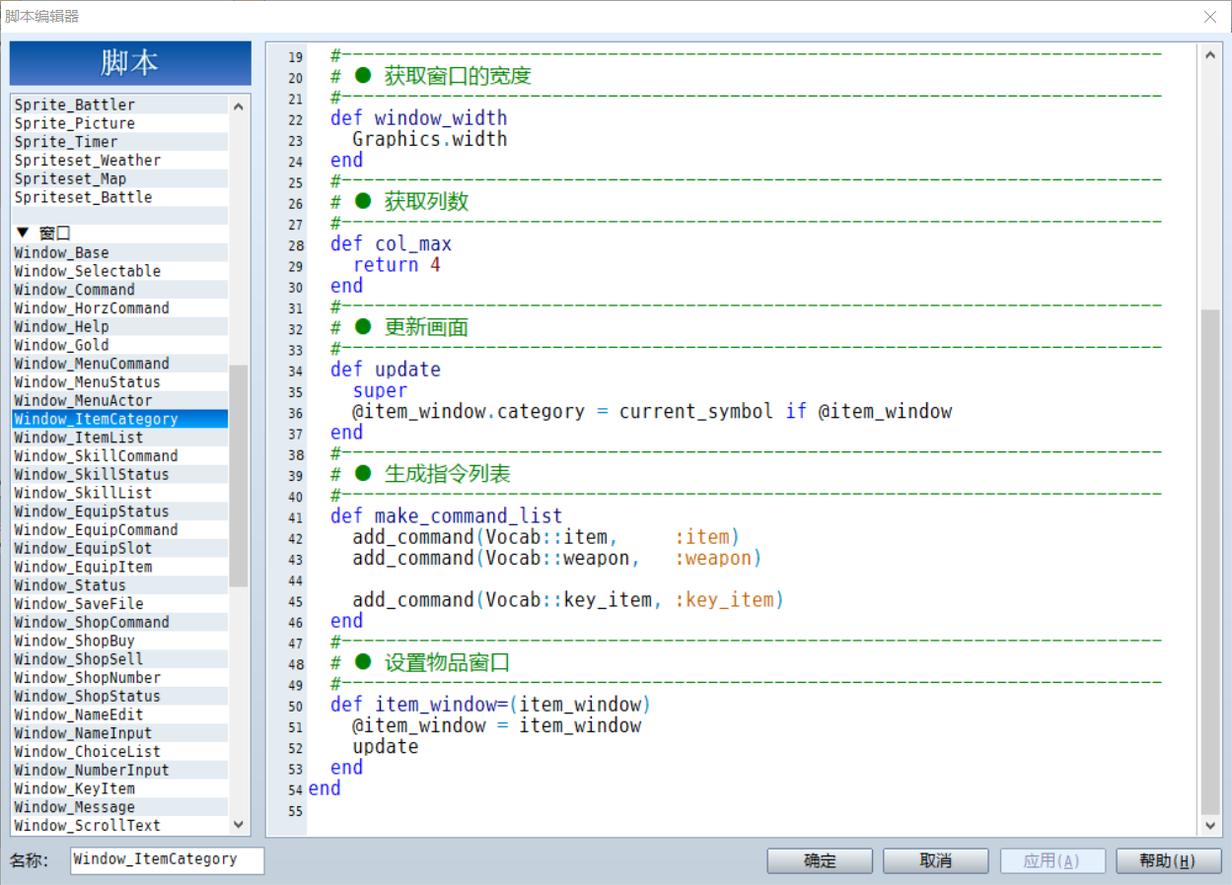
Task: Open the Window_ItemList script
Action: pos(120,438)
